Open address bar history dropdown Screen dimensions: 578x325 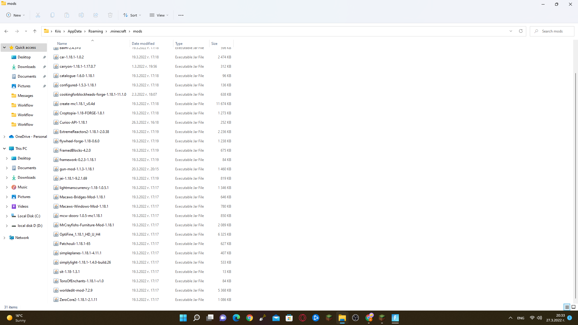(511, 31)
